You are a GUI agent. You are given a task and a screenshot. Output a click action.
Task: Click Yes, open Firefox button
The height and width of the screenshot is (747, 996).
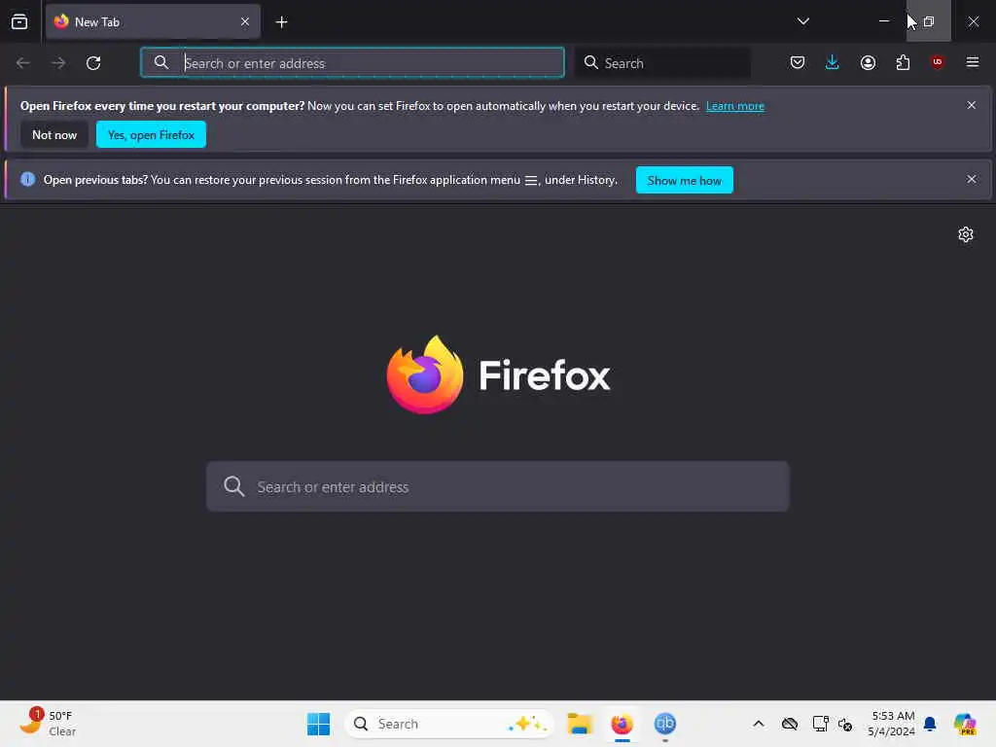pyautogui.click(x=151, y=134)
